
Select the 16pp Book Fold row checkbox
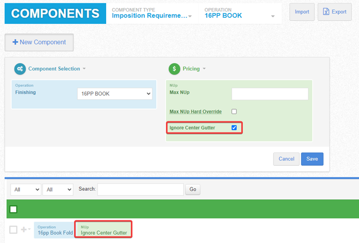coord(13,230)
